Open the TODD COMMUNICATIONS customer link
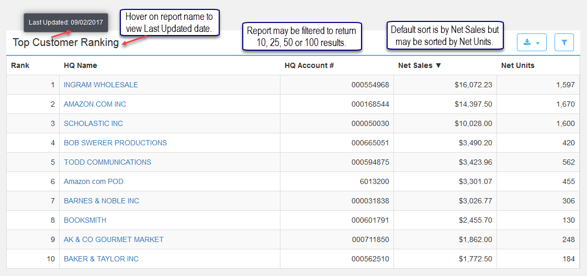This screenshot has width=587, height=276. click(x=107, y=163)
